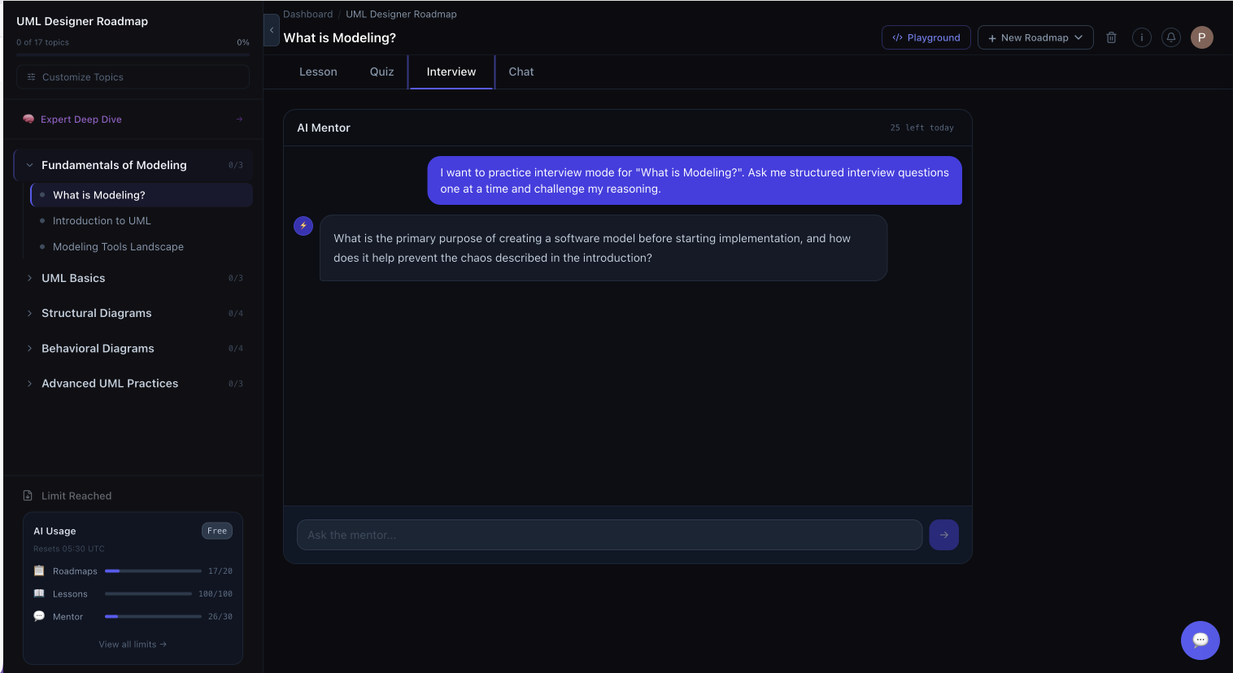Click the trash delete icon in header
The height and width of the screenshot is (673, 1233).
pyautogui.click(x=1111, y=37)
